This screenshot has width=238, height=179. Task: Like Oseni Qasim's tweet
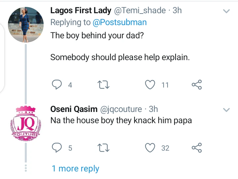coord(150,148)
